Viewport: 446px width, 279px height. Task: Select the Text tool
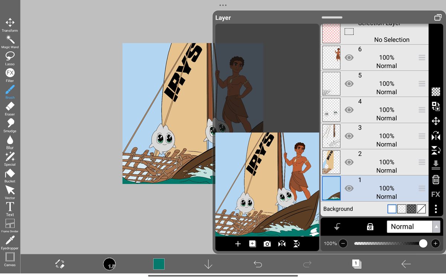pyautogui.click(x=10, y=209)
